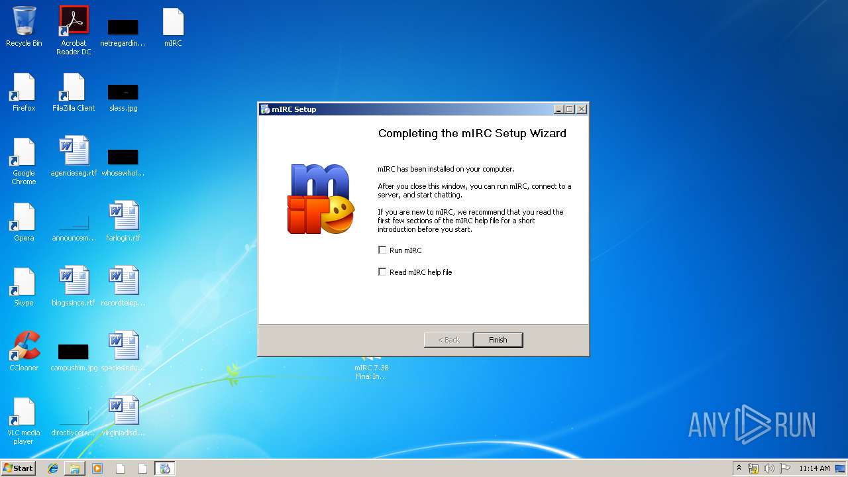Select the FileZilla Client desktop shortcut
The height and width of the screenshot is (477, 848).
click(74, 92)
